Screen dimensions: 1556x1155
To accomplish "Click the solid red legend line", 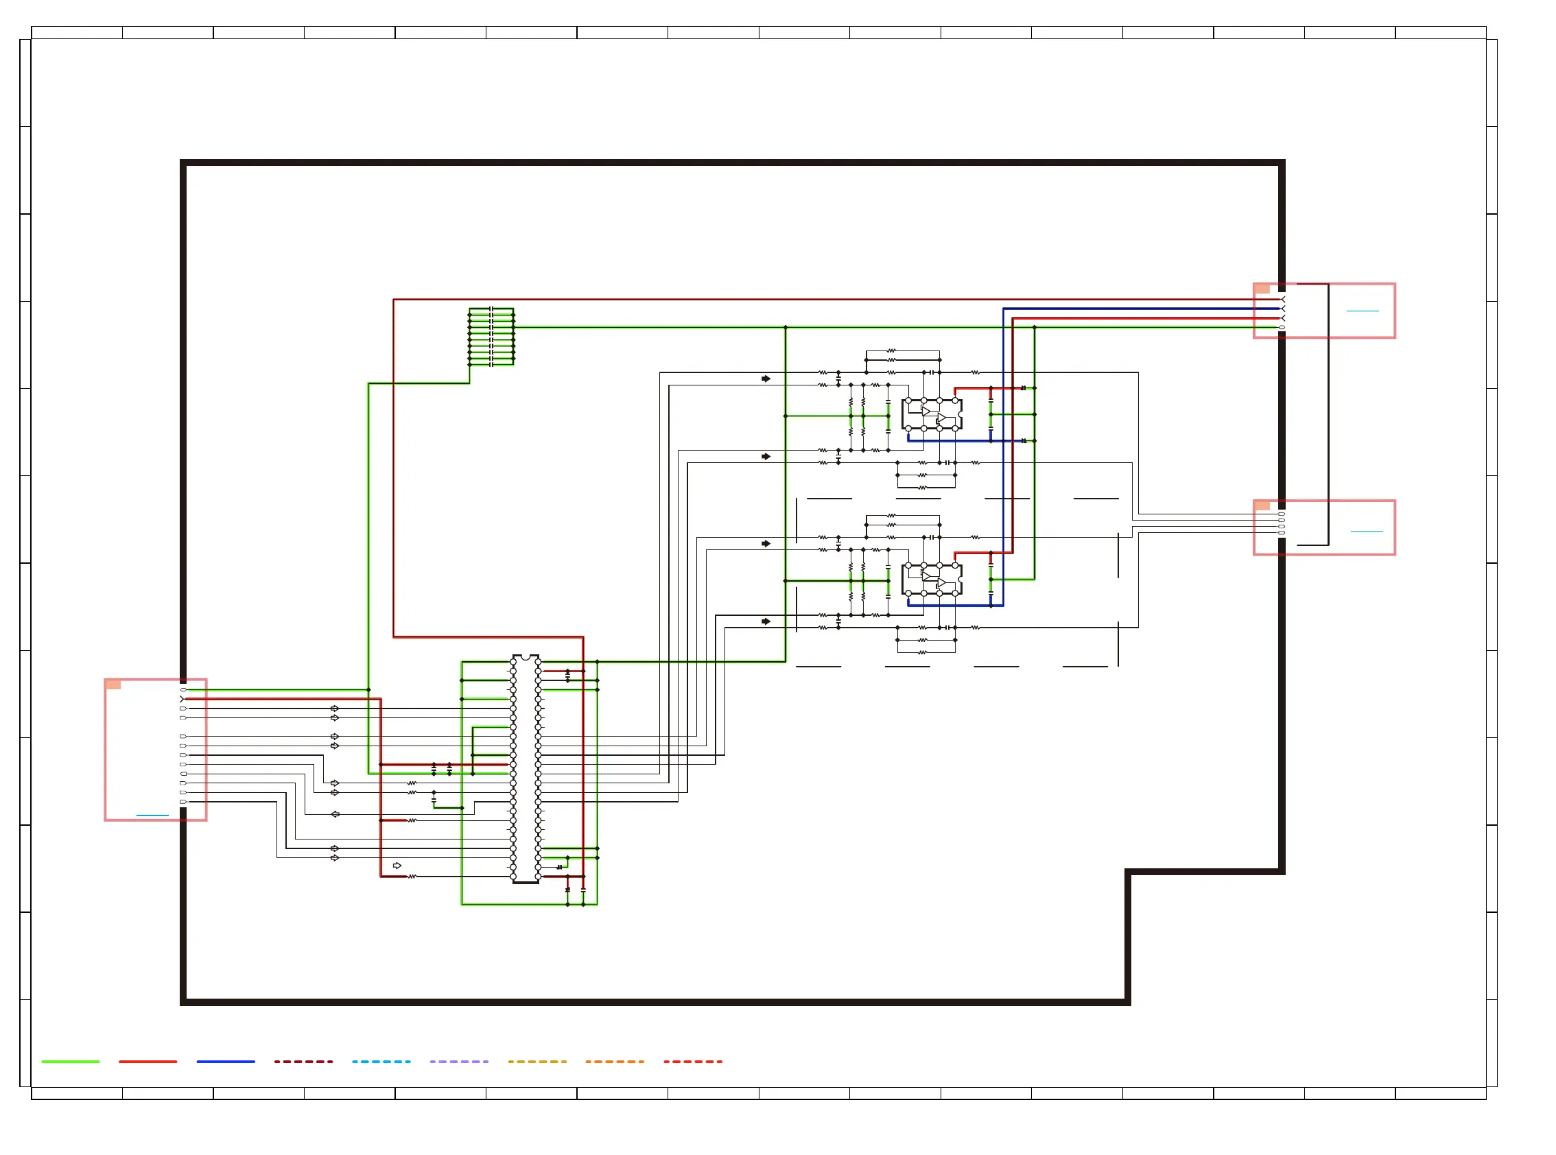I will (148, 1061).
